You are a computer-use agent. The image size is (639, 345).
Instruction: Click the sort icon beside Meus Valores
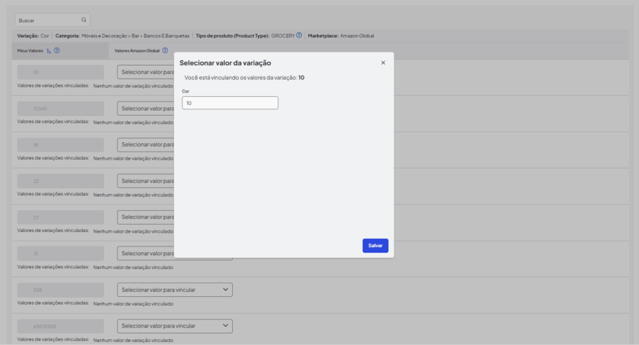[x=49, y=51]
